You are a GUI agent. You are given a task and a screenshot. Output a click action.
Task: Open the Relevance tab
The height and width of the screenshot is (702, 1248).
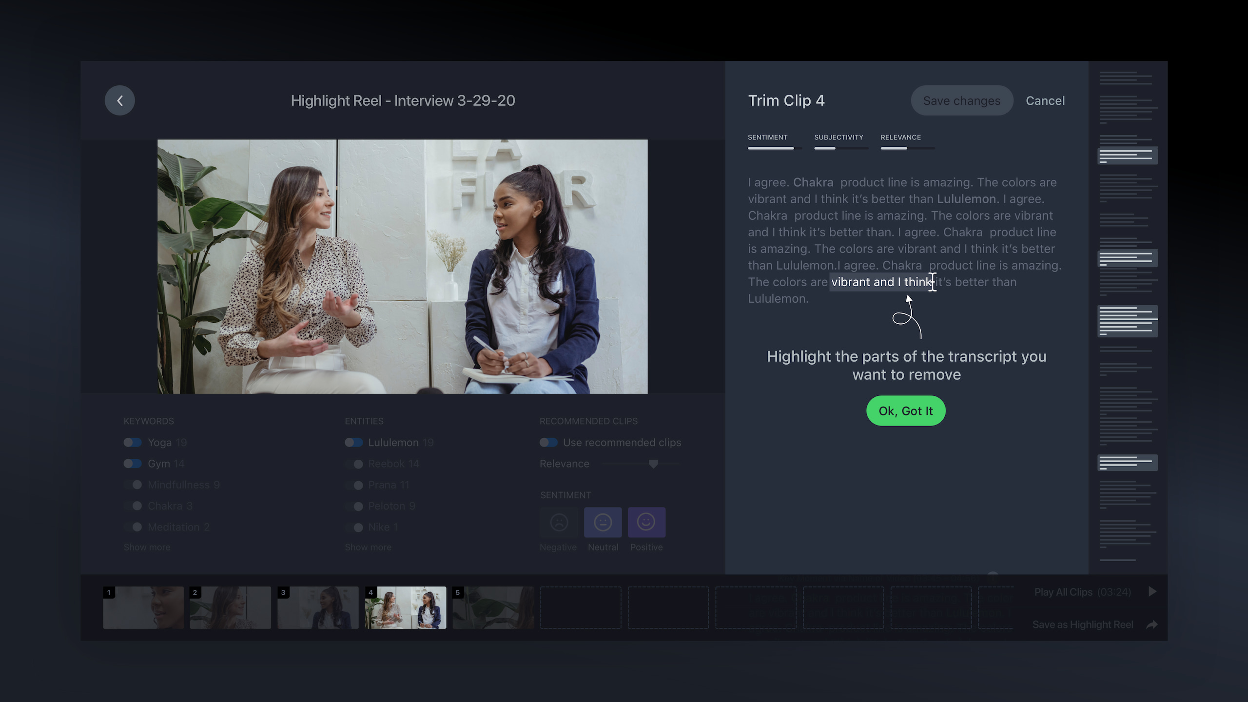pos(900,137)
